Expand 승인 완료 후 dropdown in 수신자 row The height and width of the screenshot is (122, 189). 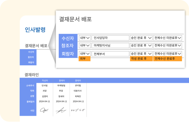(141, 38)
